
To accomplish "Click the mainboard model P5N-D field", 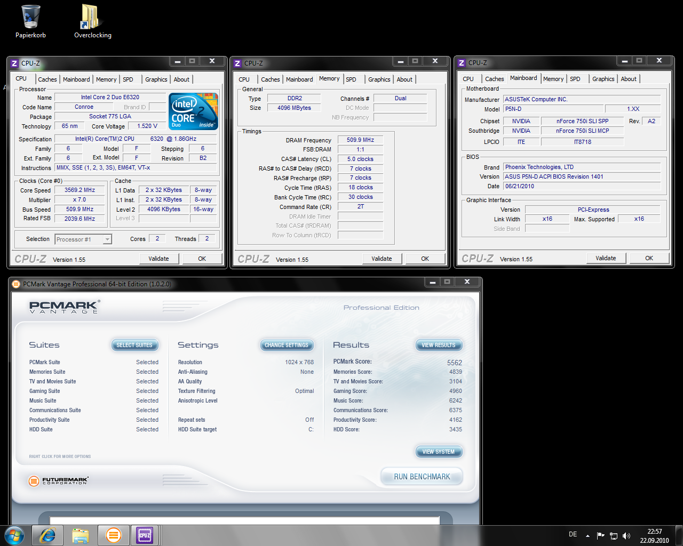I will [x=553, y=109].
